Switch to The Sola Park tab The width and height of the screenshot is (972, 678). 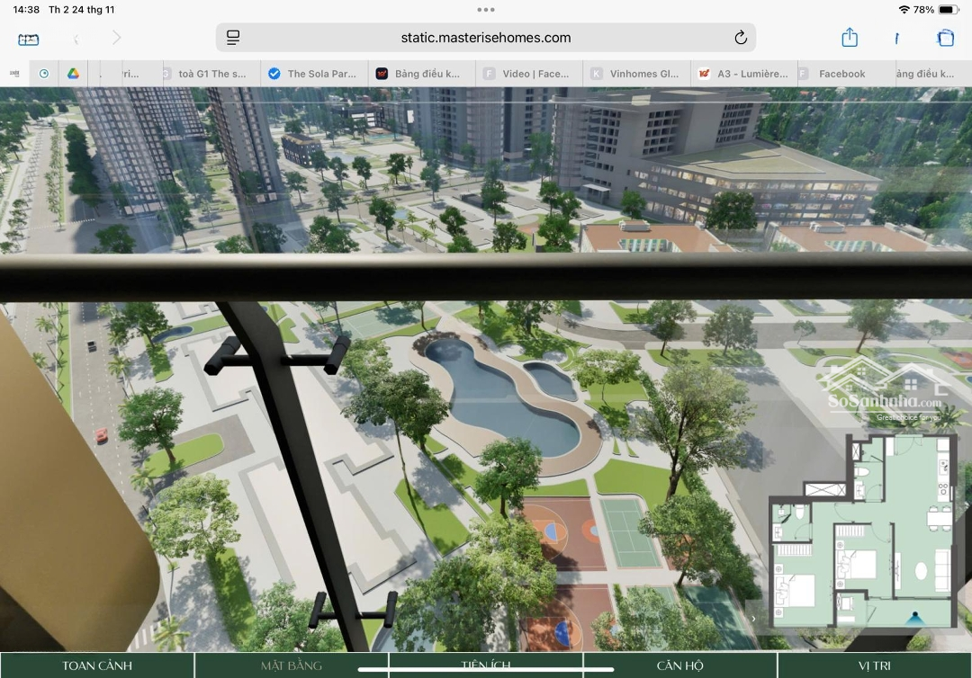[x=315, y=74]
